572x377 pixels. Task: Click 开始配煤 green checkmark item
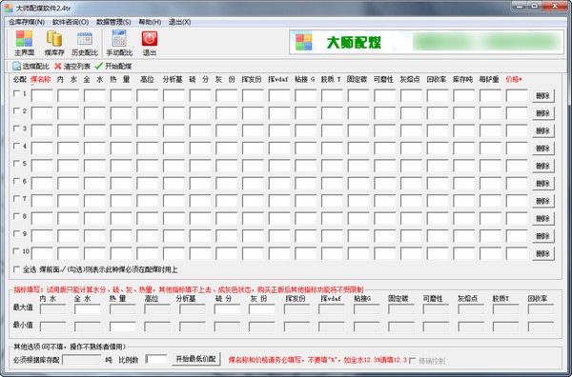click(x=113, y=67)
